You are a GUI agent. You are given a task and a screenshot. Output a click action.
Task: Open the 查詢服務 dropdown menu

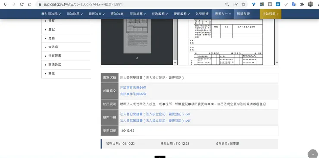159,14
